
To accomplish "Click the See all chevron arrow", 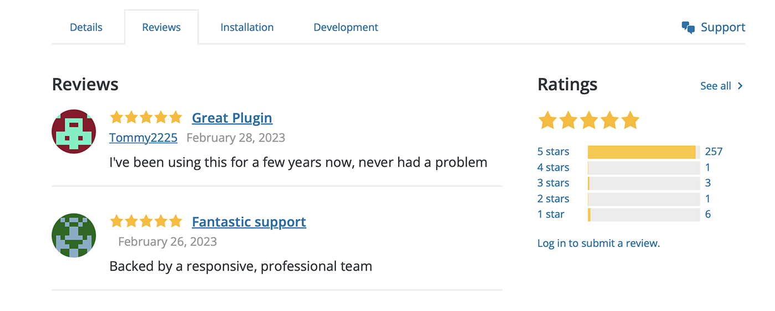I will (x=740, y=86).
